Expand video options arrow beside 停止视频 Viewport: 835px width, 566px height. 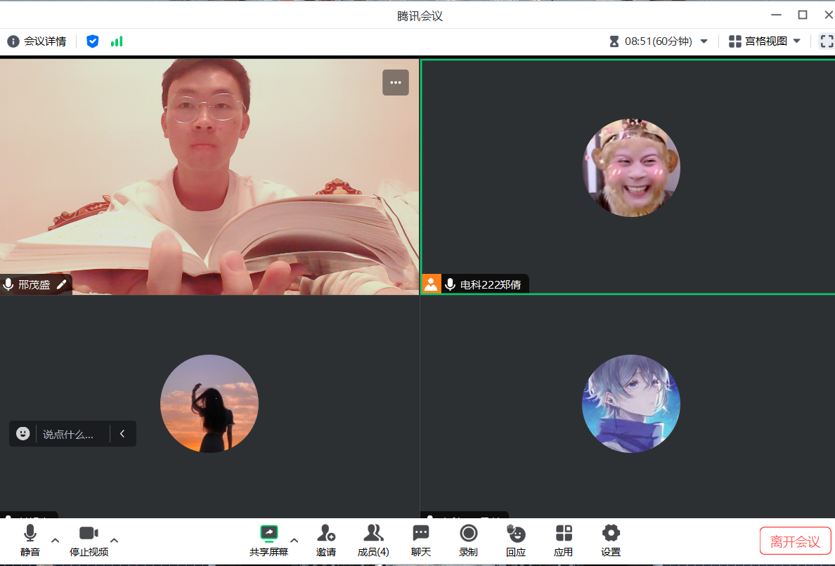115,540
